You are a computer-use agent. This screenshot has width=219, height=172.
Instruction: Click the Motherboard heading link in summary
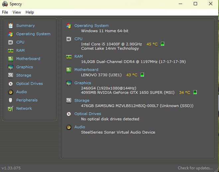(x=86, y=70)
